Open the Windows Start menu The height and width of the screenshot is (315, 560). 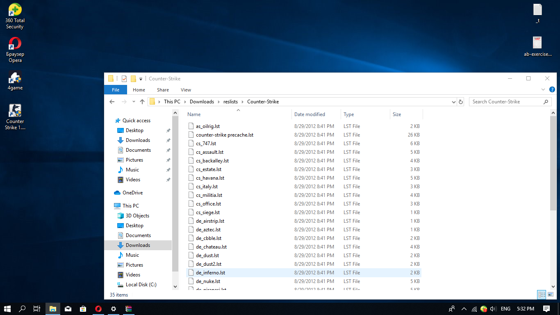[x=7, y=308]
